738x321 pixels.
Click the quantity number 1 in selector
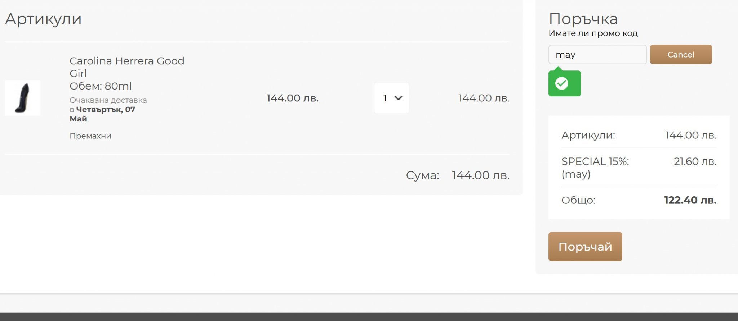(385, 98)
